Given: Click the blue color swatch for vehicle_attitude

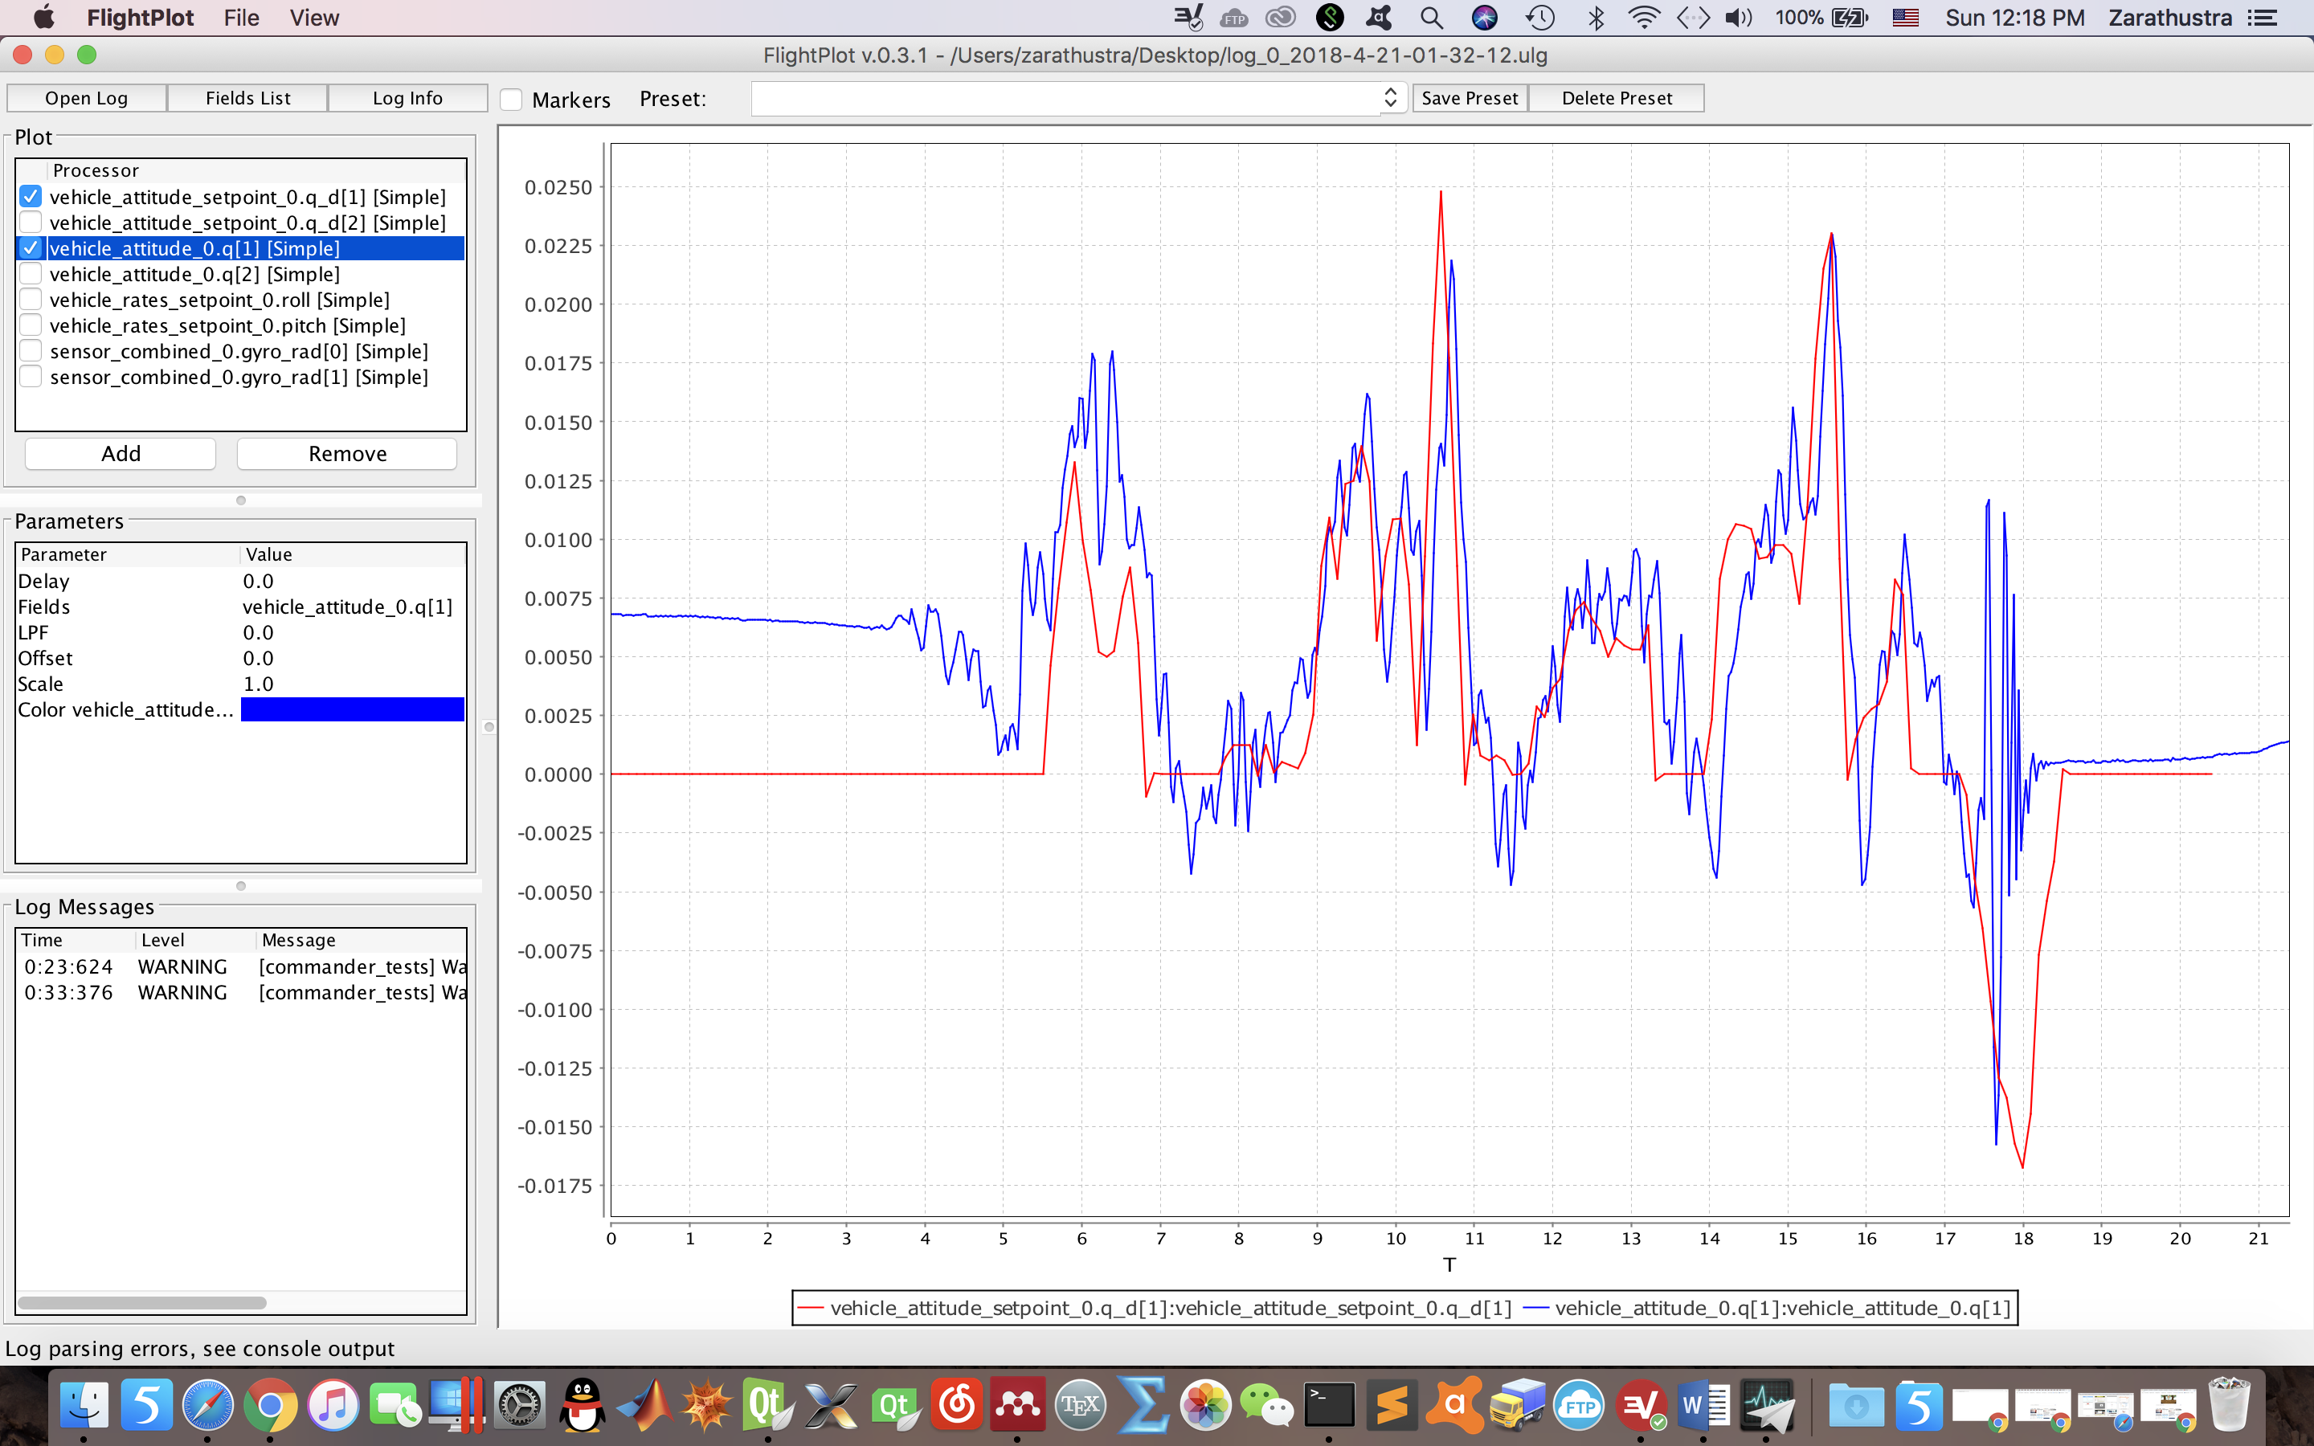Looking at the screenshot, I should coord(352,709).
